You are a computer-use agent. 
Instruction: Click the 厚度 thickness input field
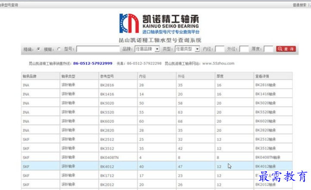pyautogui.click(x=268, y=49)
